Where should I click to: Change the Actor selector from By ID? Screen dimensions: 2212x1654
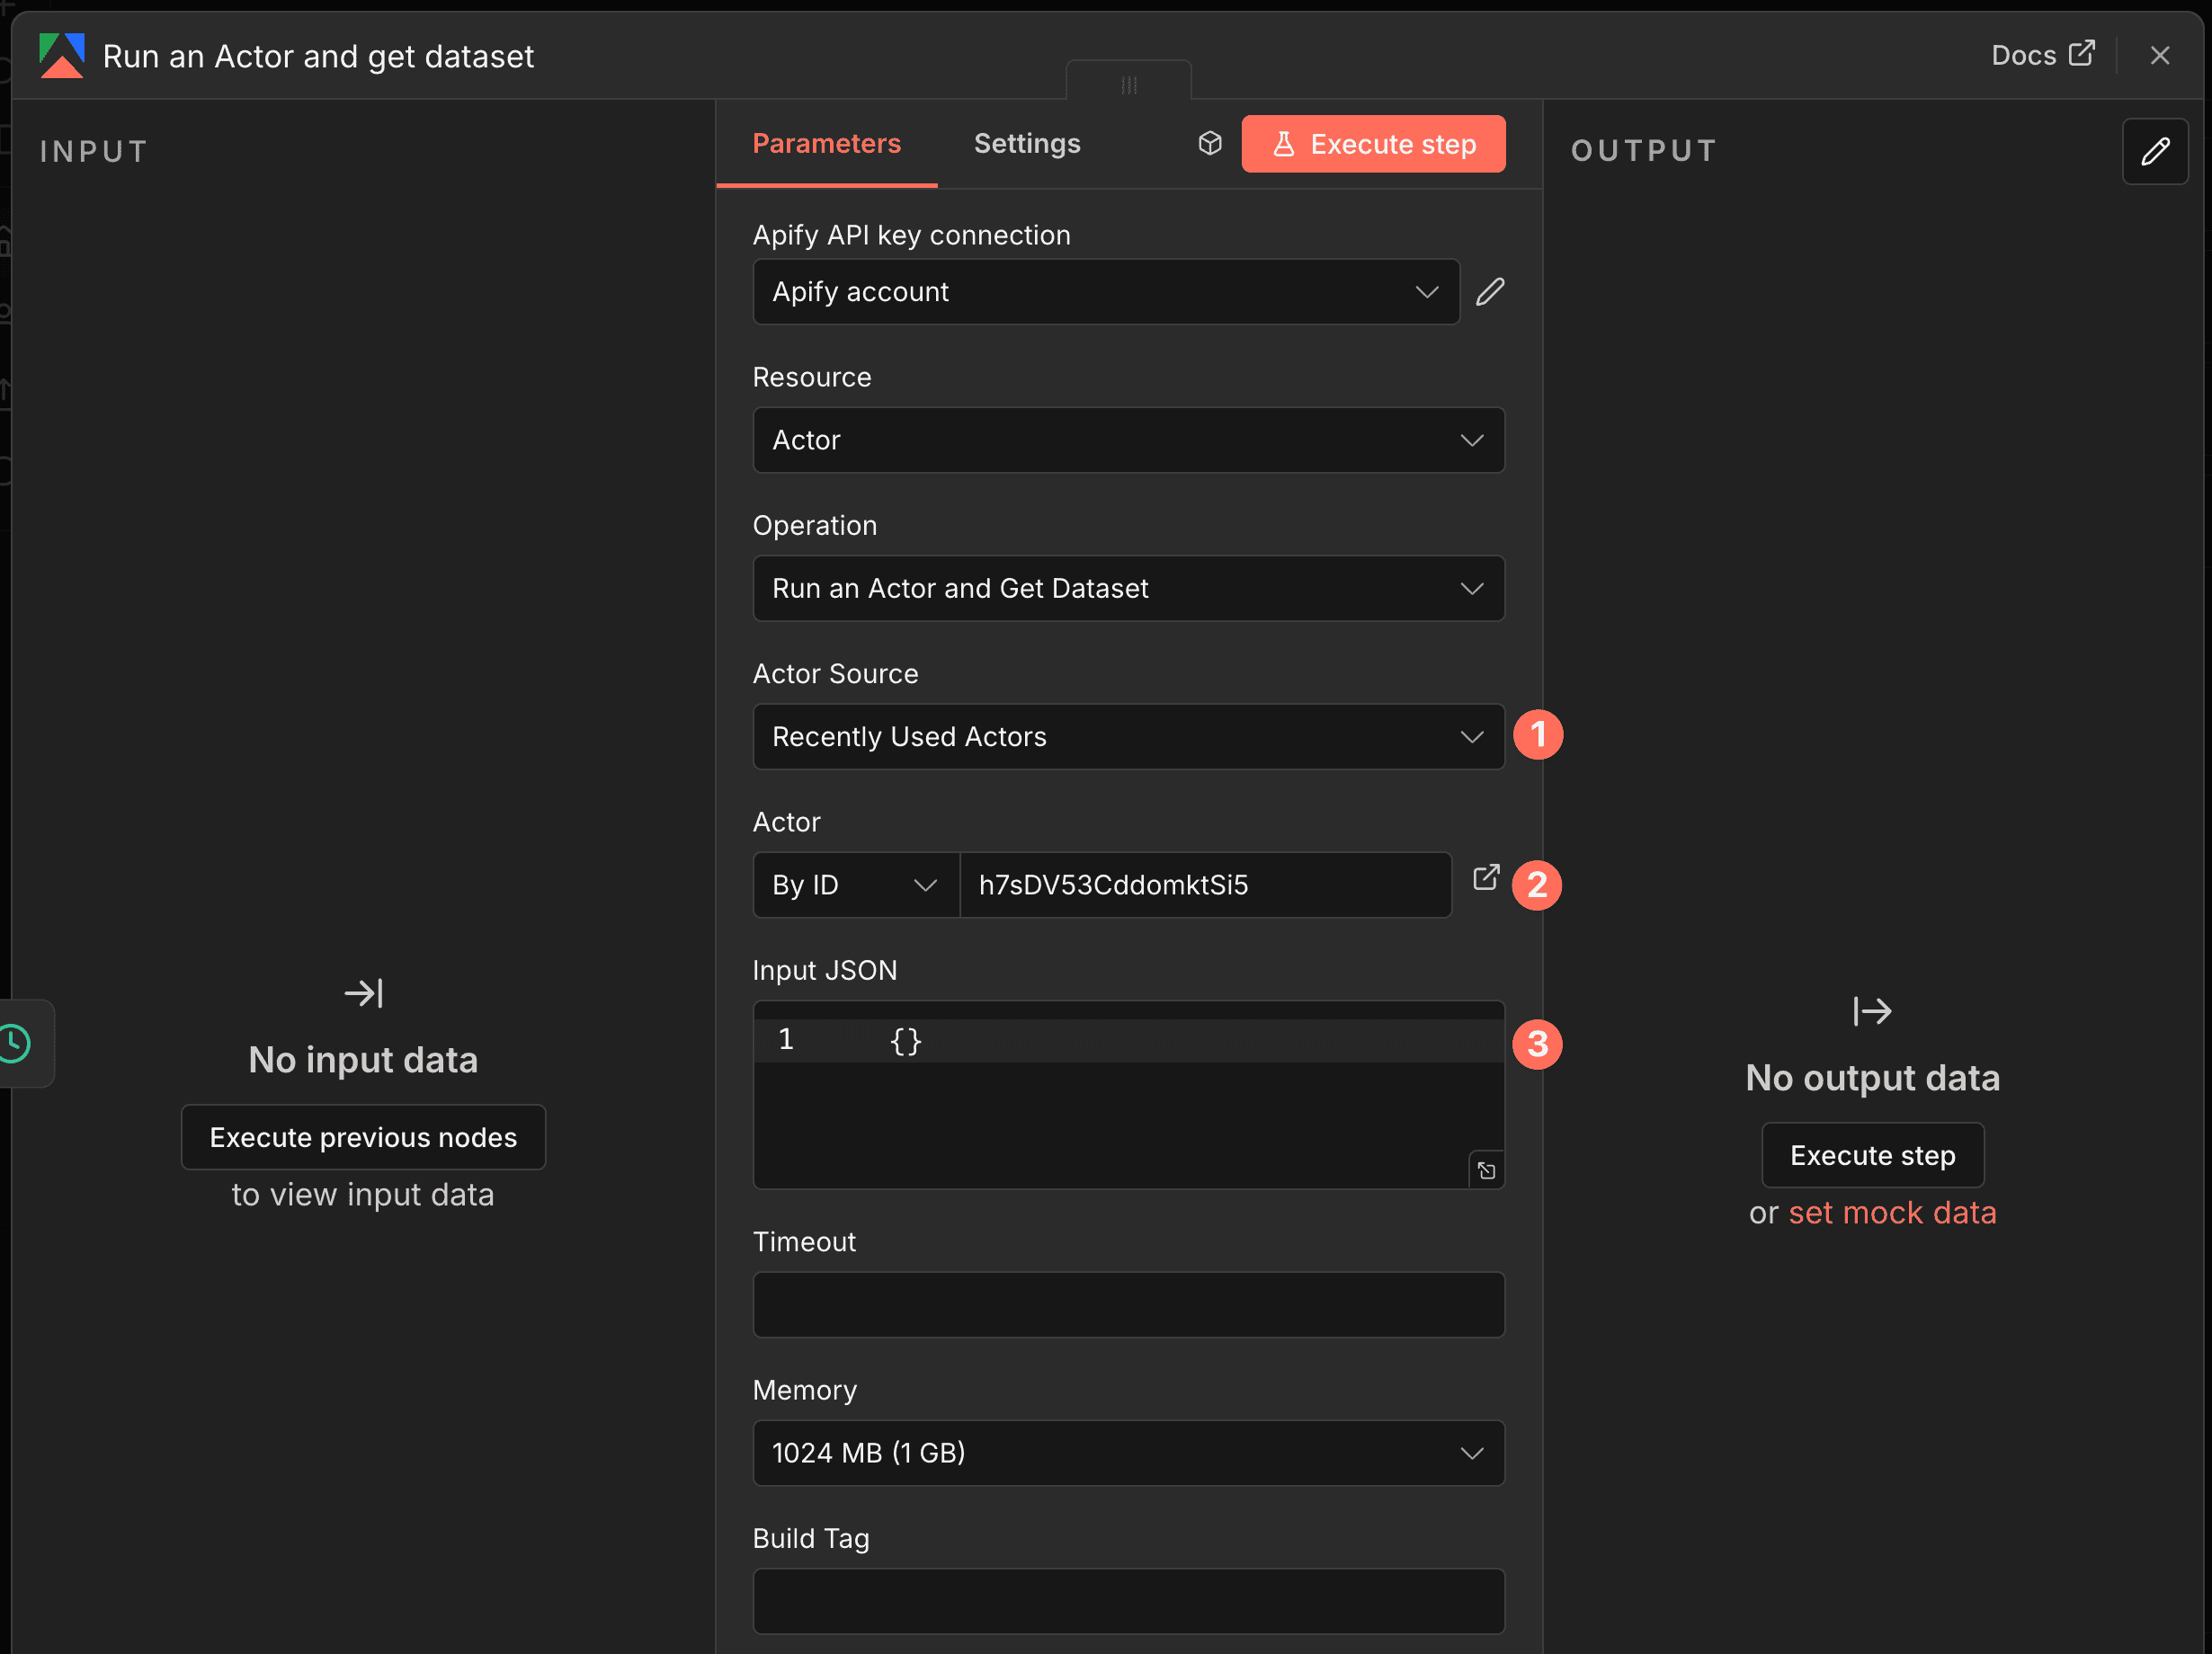click(x=855, y=885)
